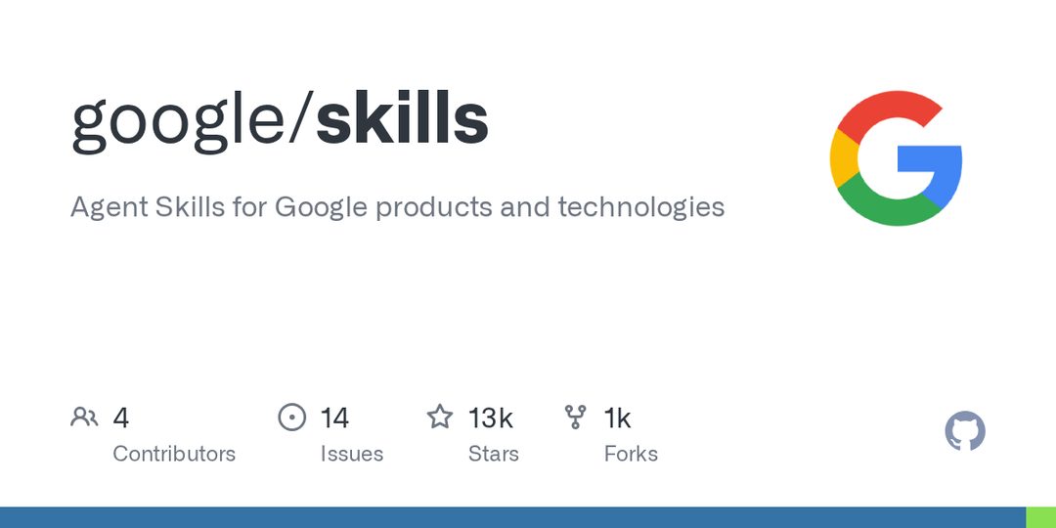Click the blue language bar segment

point(512,517)
